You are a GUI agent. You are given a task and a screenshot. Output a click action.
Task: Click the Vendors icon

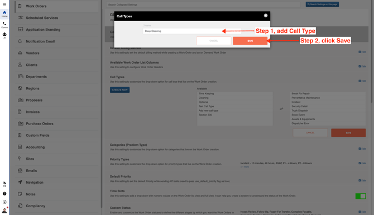click(20, 52)
